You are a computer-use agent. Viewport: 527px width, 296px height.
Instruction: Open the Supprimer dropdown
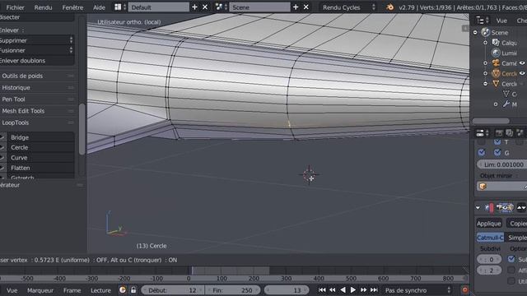click(36, 40)
